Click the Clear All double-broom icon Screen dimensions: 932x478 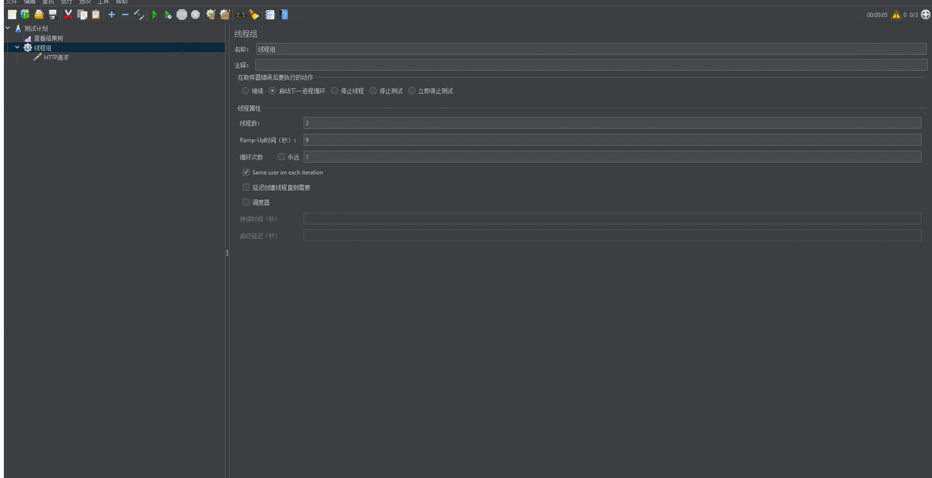click(x=224, y=15)
